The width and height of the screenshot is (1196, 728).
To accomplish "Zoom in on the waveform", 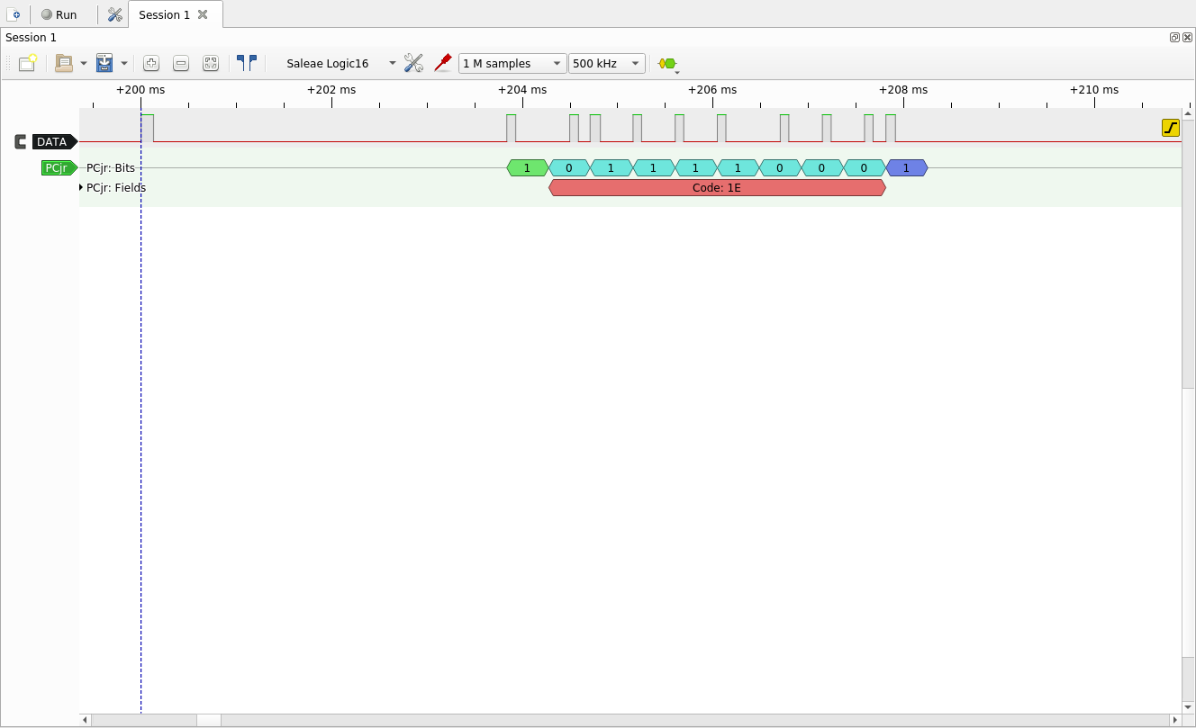I will (151, 63).
